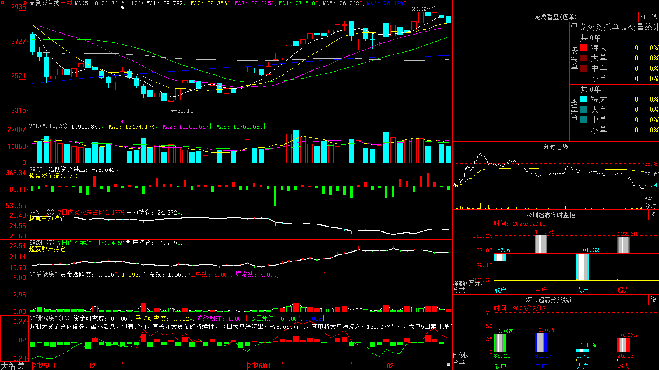Image resolution: width=659 pixels, height=370 pixels.
Task: Switch to 柱 bar view in 龙虎看盘
Action: tap(643, 16)
